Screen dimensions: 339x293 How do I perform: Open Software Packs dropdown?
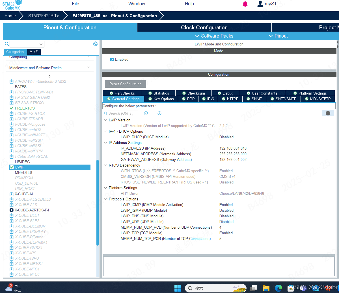(x=214, y=36)
